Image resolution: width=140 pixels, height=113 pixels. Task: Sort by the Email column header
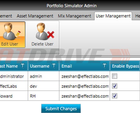67,66
